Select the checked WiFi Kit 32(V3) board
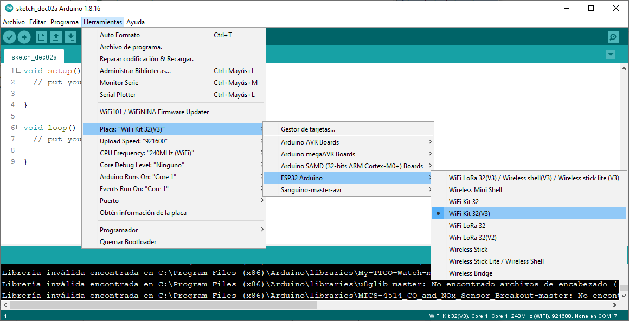Image resolution: width=629 pixels, height=321 pixels. [x=529, y=213]
